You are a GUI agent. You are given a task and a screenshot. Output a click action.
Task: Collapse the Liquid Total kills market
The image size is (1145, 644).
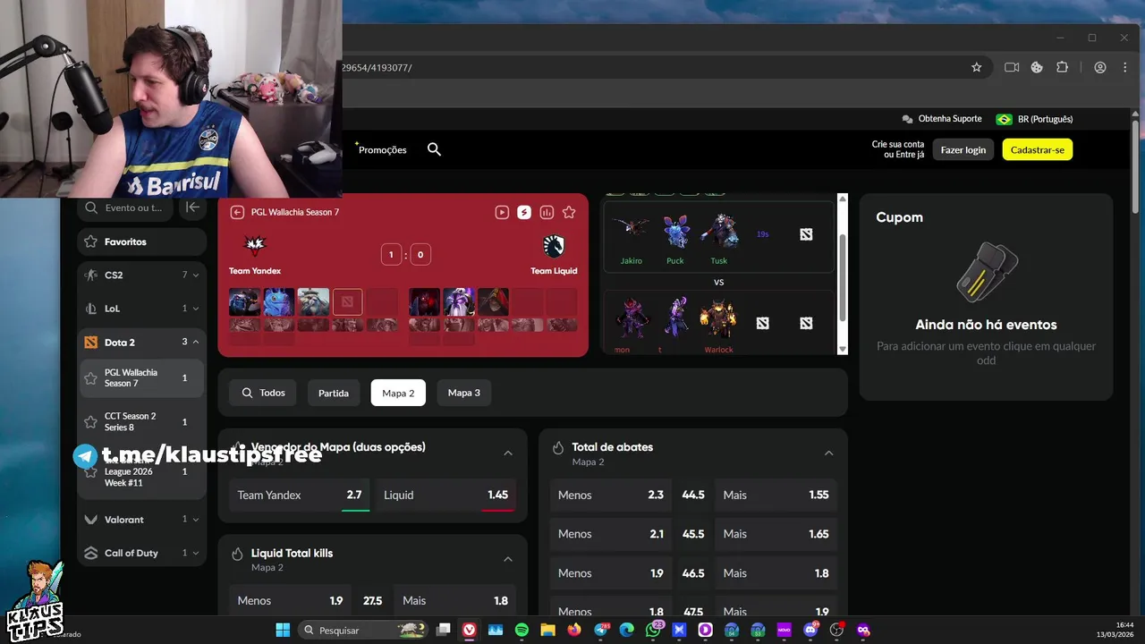(x=508, y=559)
